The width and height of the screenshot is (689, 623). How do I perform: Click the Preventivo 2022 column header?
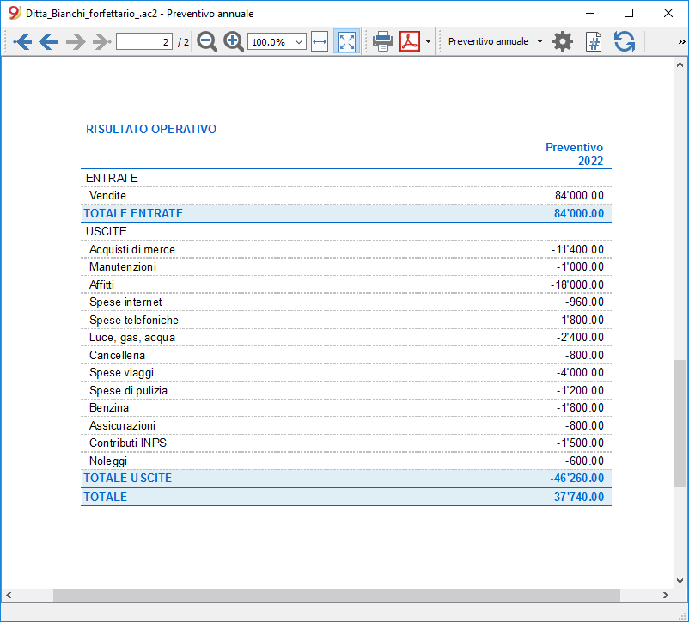click(x=574, y=154)
